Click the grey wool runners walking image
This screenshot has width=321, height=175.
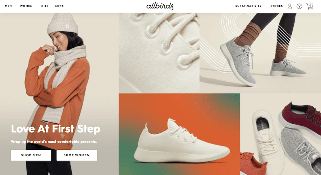[x=260, y=53]
